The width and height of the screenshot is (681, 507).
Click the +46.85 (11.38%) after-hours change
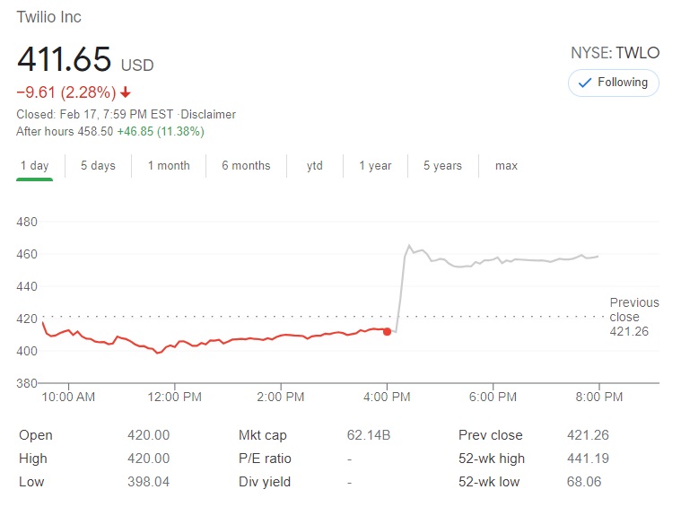161,131
